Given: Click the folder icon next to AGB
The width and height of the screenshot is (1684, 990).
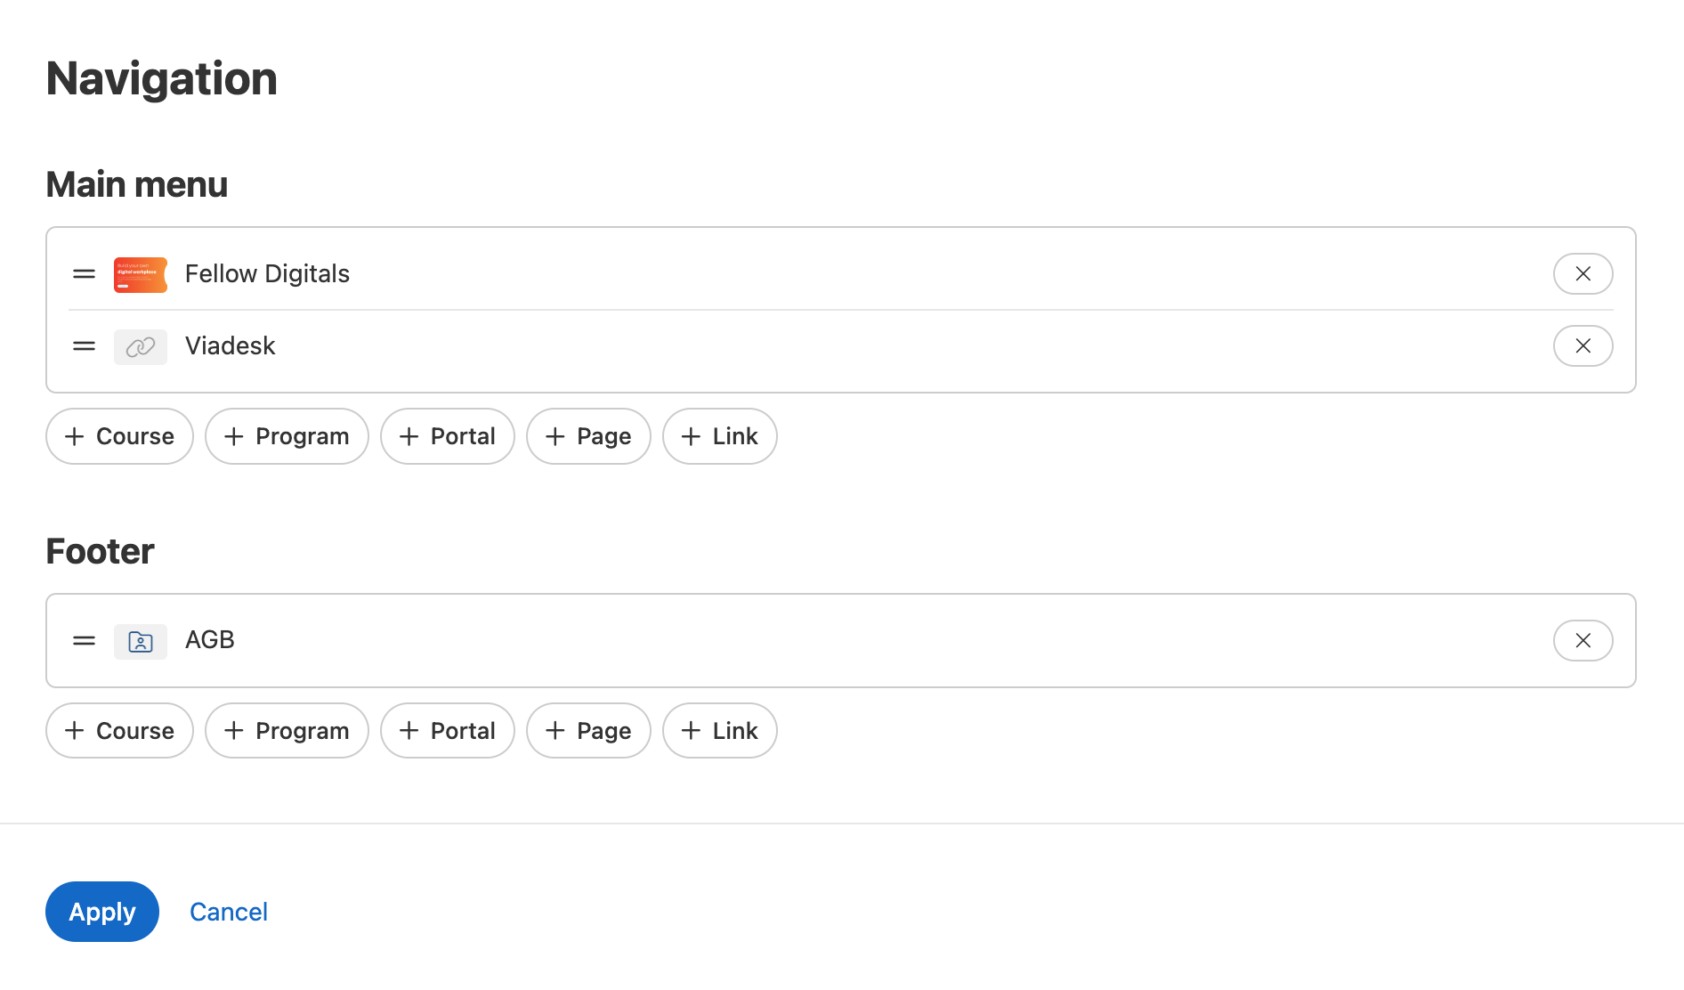Looking at the screenshot, I should (141, 641).
